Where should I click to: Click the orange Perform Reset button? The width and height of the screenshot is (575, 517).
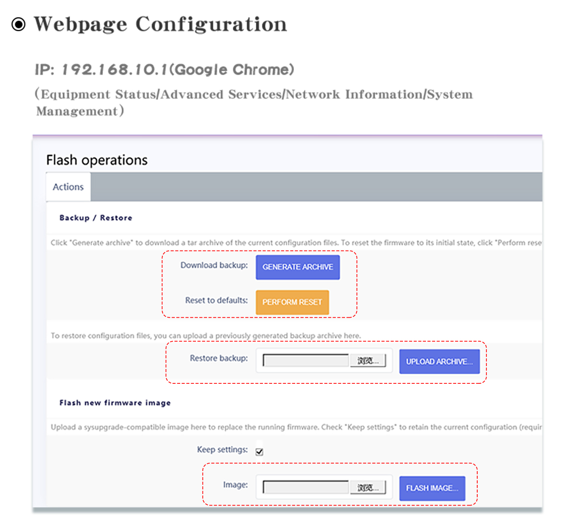(x=292, y=302)
